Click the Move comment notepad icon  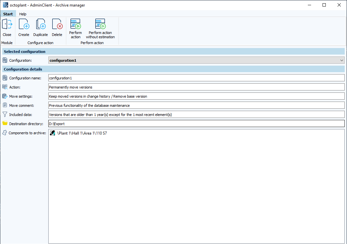[x=5, y=105]
